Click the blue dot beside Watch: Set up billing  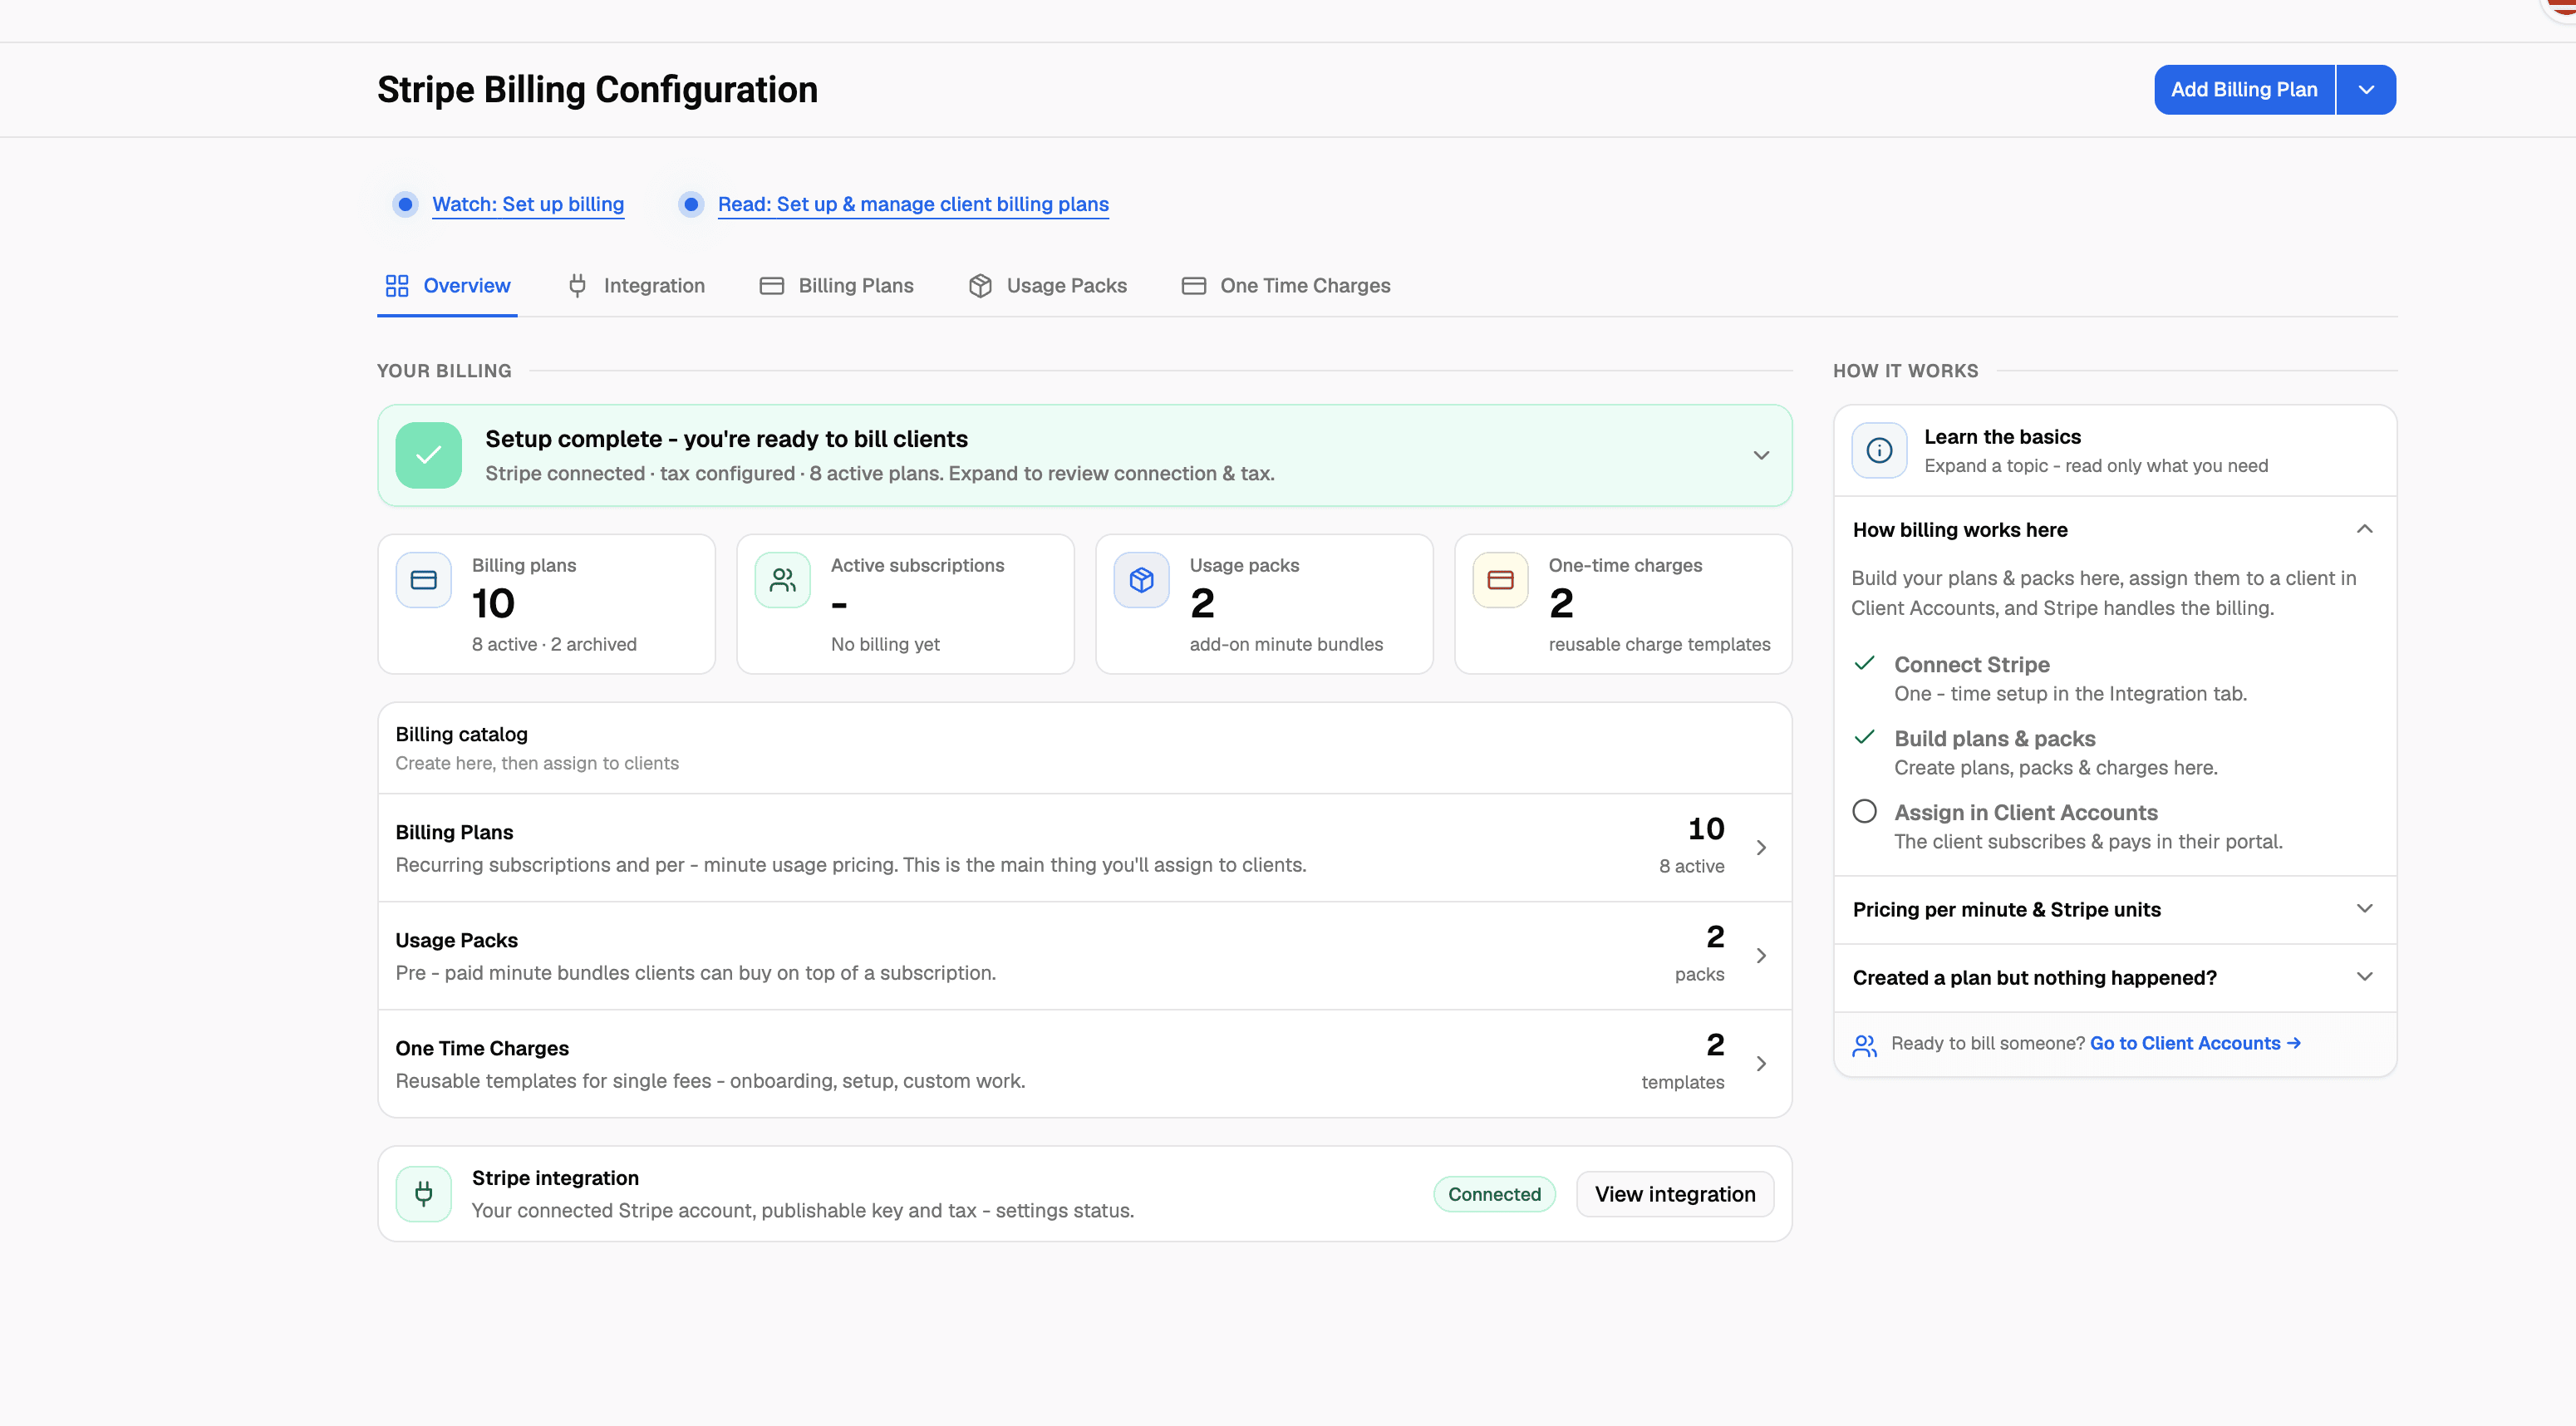click(x=405, y=204)
